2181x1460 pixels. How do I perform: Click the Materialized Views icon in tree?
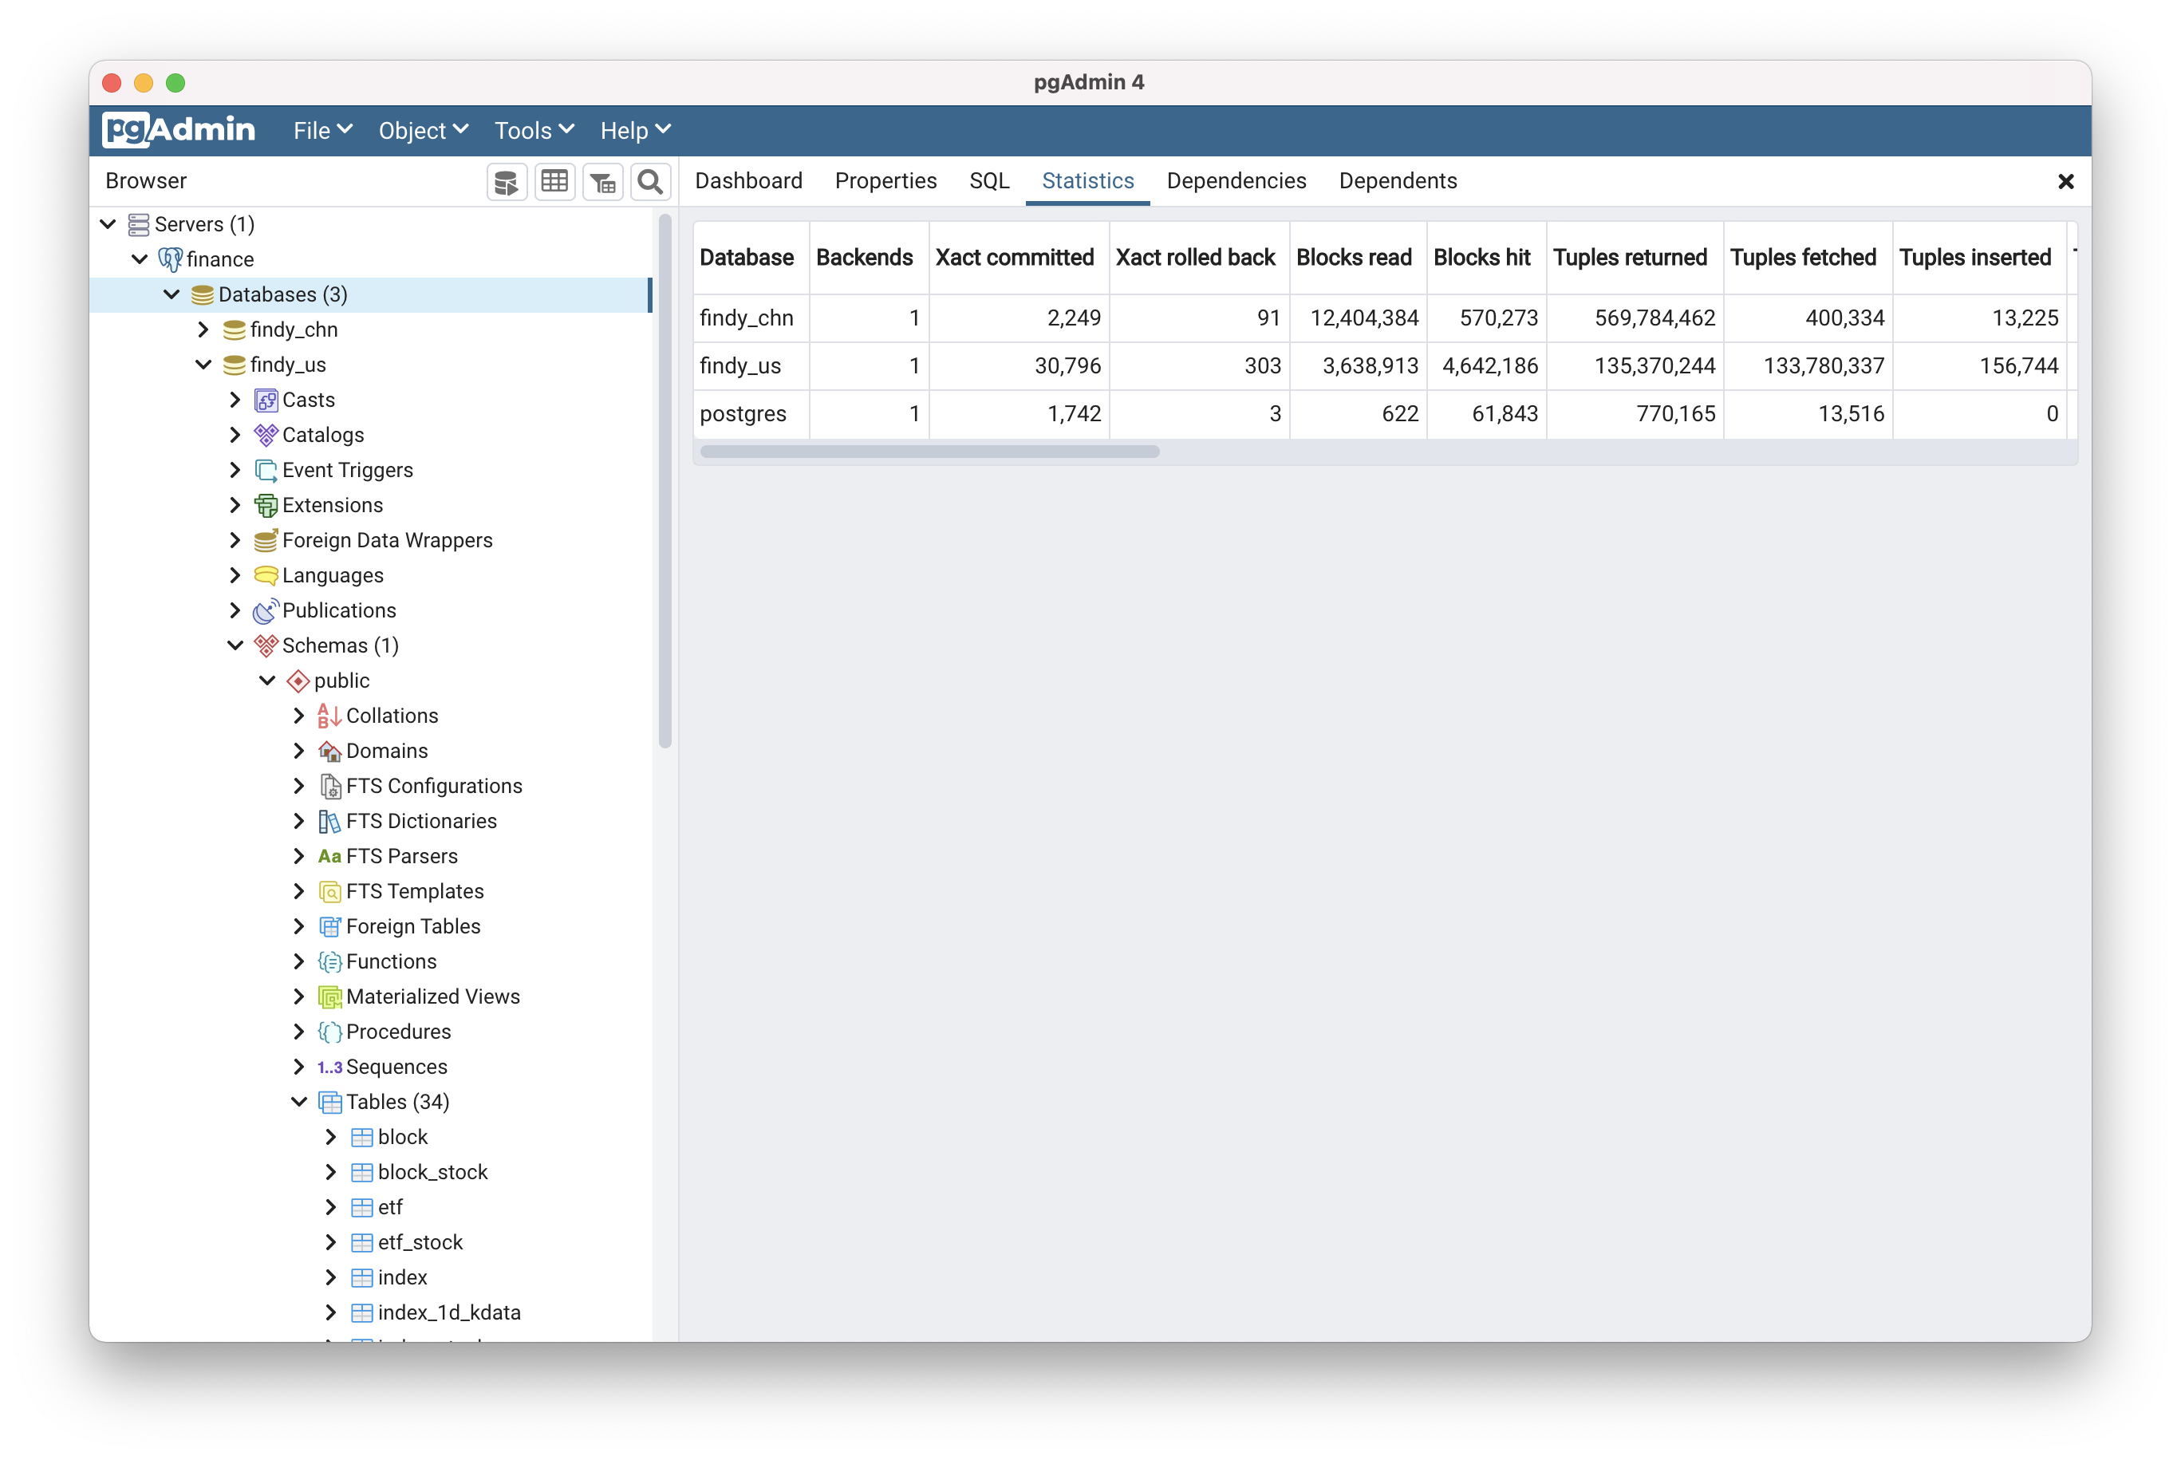tap(329, 997)
